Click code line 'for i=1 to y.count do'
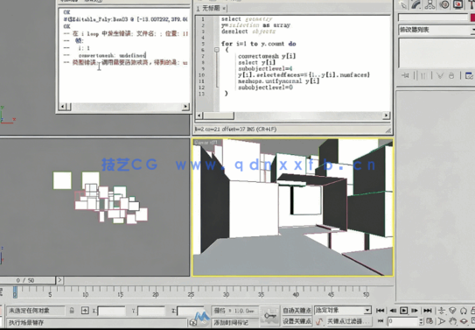The image size is (475, 330). coord(258,44)
